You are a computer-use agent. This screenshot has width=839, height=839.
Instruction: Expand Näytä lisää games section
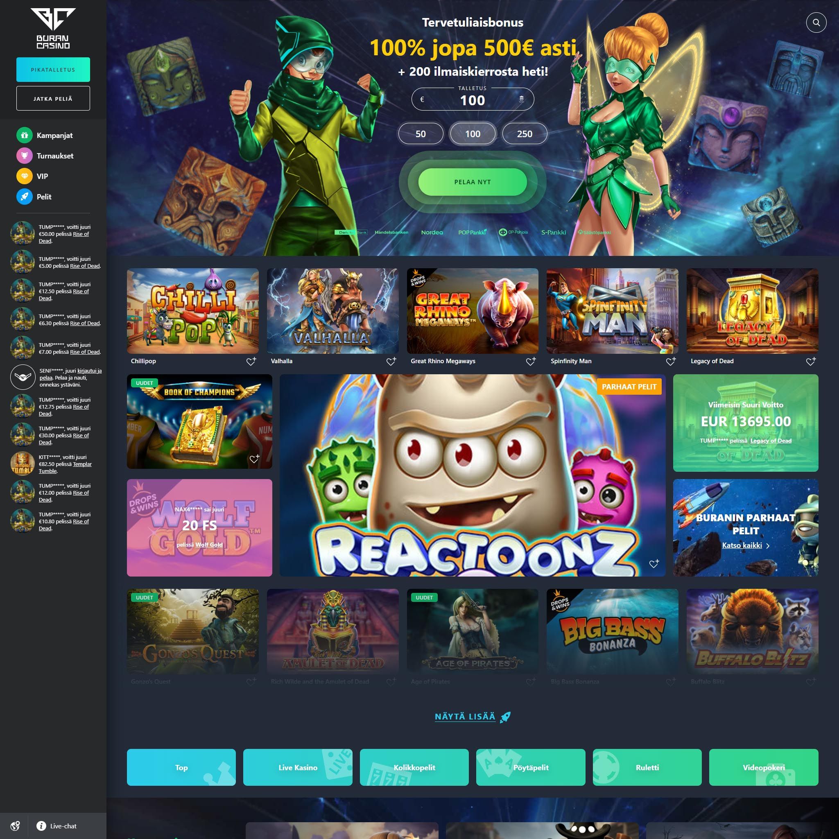click(472, 713)
